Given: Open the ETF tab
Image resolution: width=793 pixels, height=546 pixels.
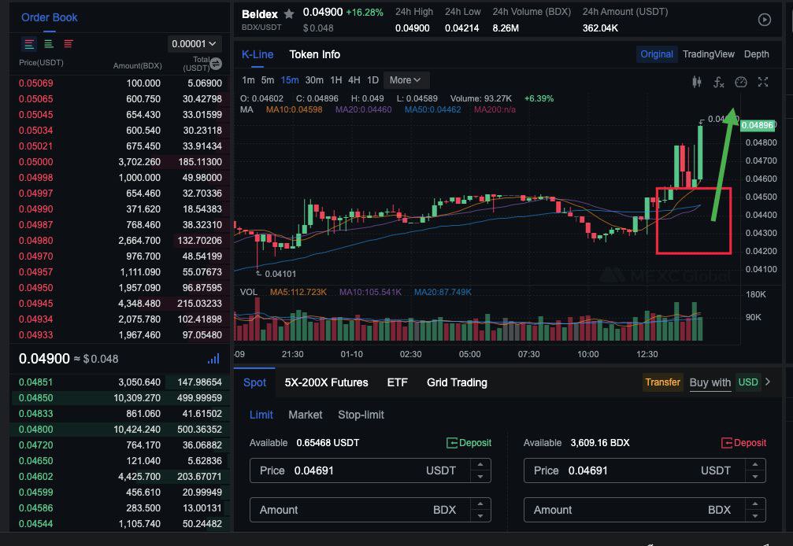Looking at the screenshot, I should tap(397, 382).
